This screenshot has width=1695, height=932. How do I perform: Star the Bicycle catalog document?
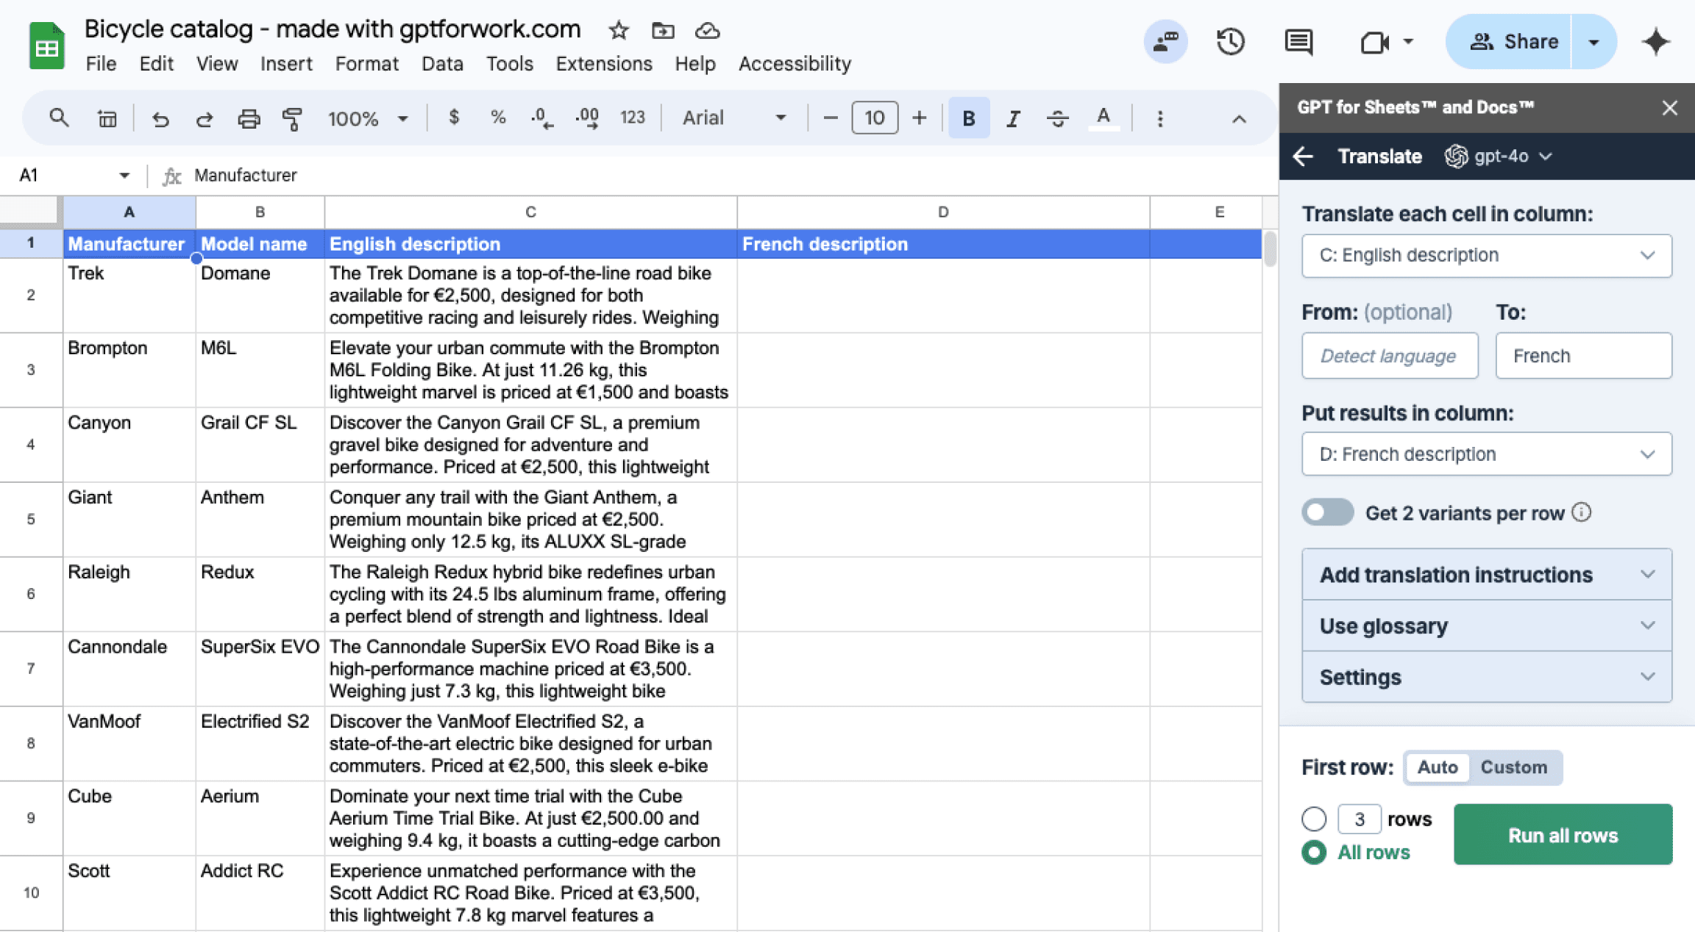(x=618, y=30)
